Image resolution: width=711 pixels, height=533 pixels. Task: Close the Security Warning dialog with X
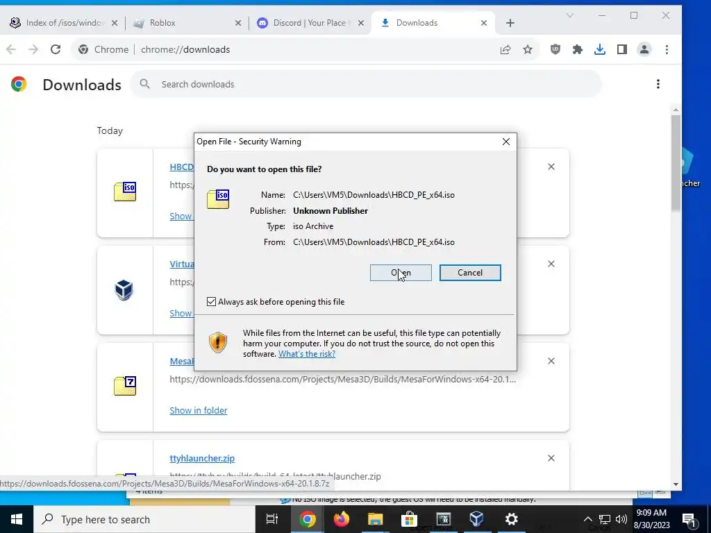click(x=506, y=142)
